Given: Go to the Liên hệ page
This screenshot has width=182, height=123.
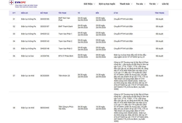Looking at the screenshot, I should pos(165,4).
